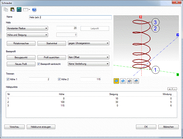Select the second preview view mode icon
This screenshot has height=139, width=183.
(x=123, y=81)
